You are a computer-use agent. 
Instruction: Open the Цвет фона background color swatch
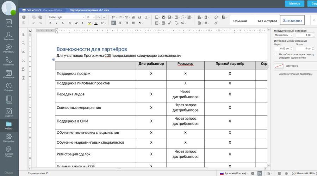point(279,66)
